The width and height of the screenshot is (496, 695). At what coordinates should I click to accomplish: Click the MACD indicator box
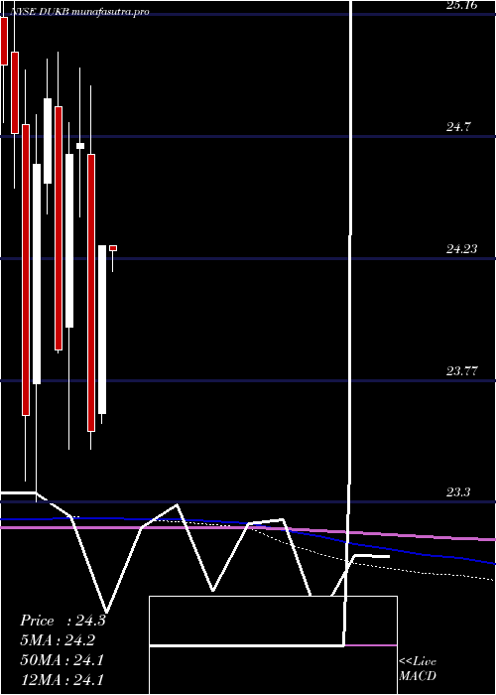[x=273, y=645]
